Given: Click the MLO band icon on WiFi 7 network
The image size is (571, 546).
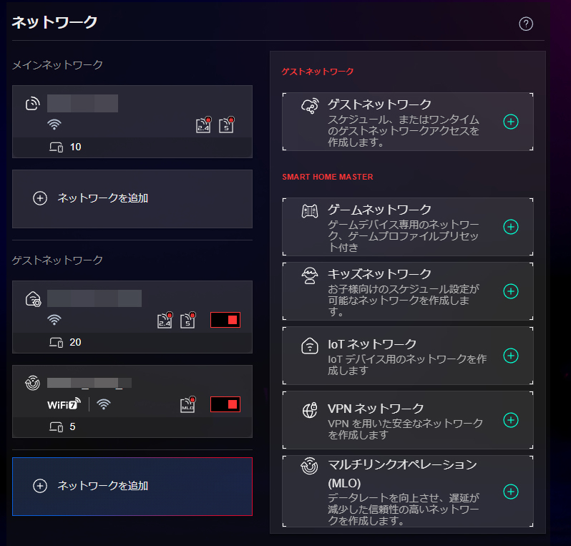Looking at the screenshot, I should 188,404.
